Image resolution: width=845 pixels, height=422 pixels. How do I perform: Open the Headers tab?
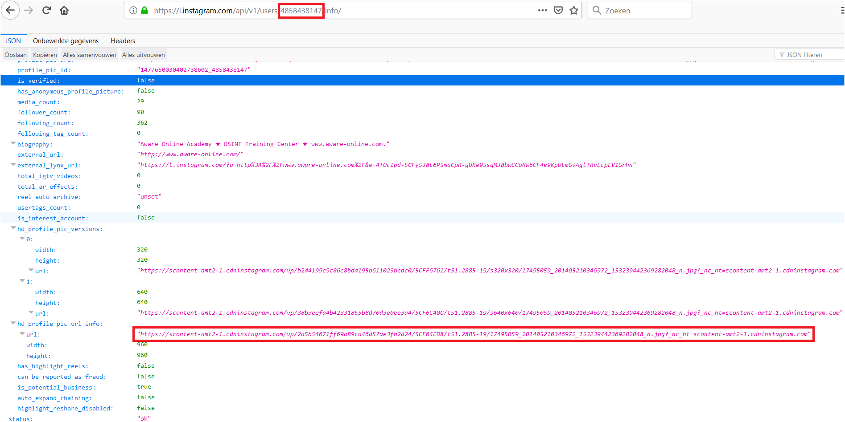coord(123,41)
